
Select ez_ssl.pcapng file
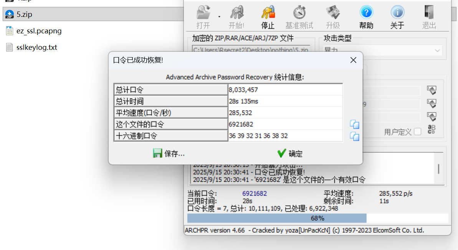[39, 31]
